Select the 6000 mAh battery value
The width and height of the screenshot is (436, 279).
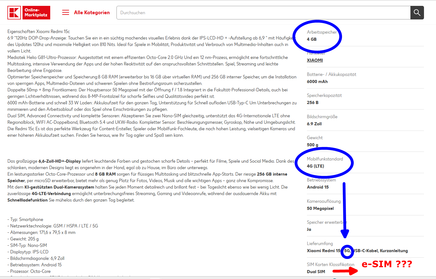tap(317, 81)
